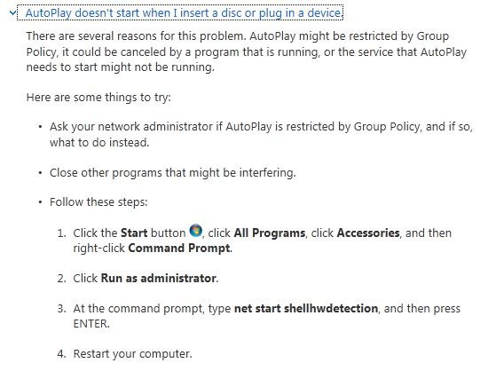Collapse the AutoPlay topic chevron arrow
The height and width of the screenshot is (371, 496).
[x=12, y=13]
